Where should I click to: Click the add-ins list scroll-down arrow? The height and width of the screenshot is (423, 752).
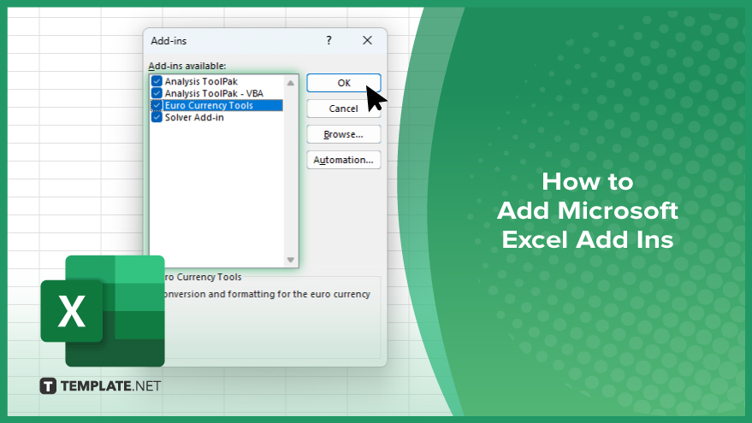(291, 260)
